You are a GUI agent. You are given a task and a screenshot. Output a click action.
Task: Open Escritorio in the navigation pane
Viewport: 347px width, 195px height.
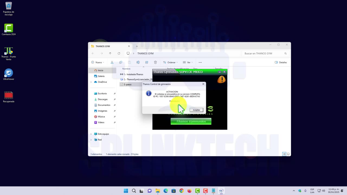coord(102,93)
